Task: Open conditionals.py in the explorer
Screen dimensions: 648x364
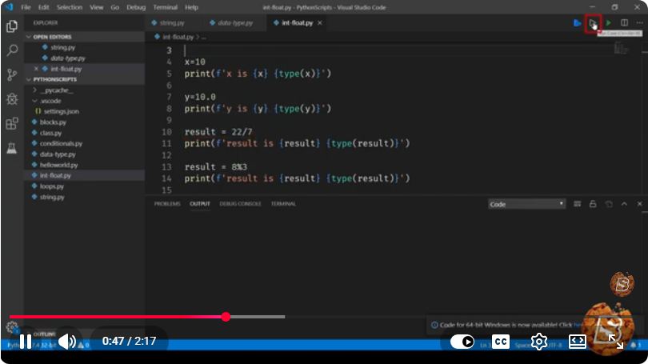Action: (61, 144)
